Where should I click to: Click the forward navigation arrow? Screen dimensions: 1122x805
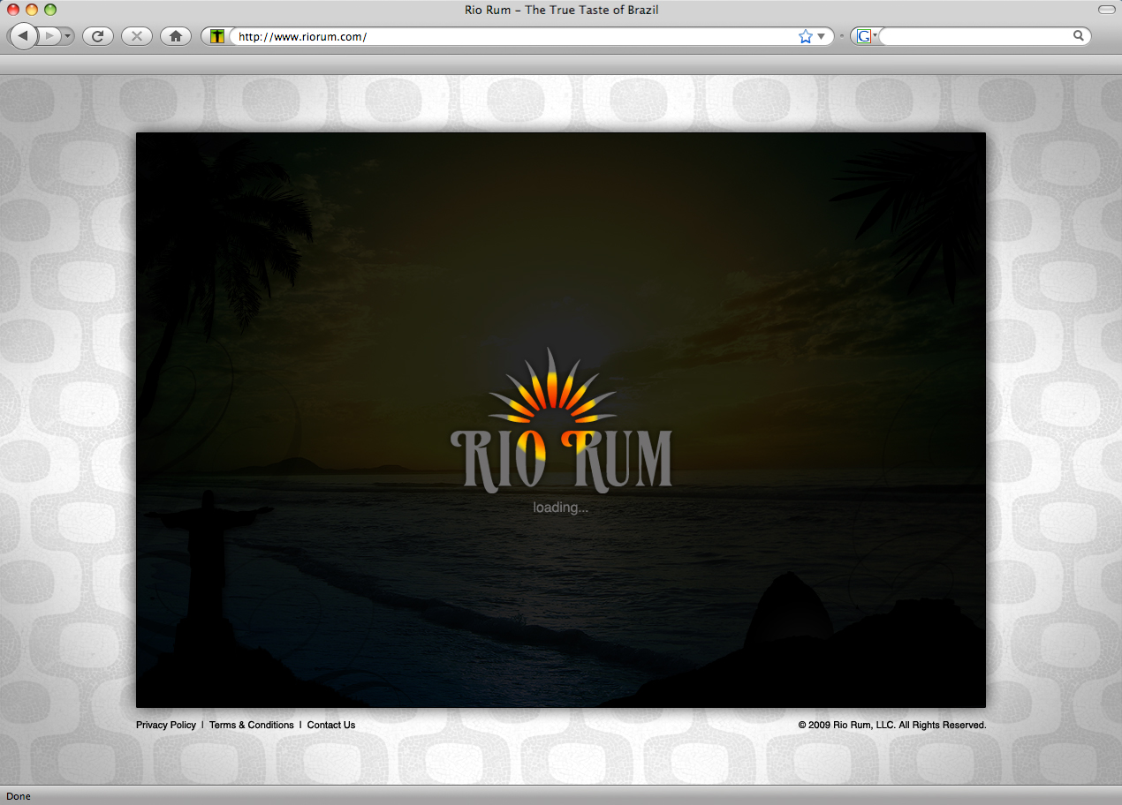(x=49, y=36)
